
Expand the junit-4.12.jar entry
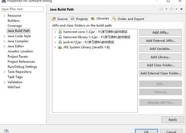(55, 42)
